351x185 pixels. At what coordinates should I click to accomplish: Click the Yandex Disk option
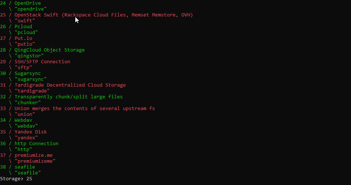click(30, 132)
